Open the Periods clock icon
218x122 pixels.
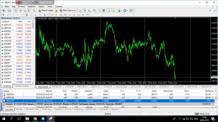click(x=125, y=11)
